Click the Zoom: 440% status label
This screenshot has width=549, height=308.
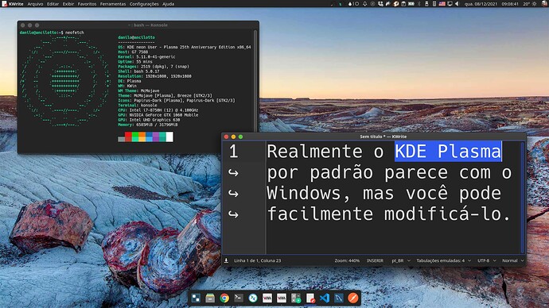pyautogui.click(x=347, y=260)
